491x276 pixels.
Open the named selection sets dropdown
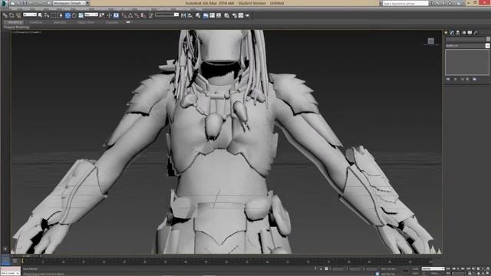click(x=167, y=15)
